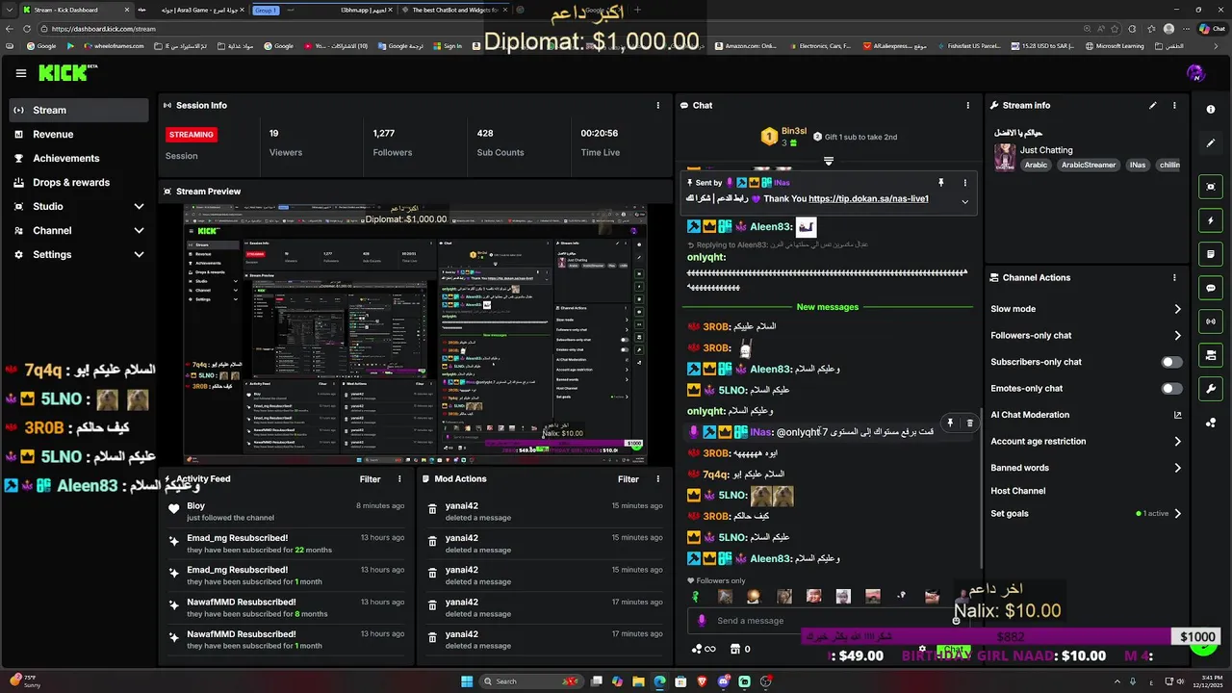The image size is (1232, 693).
Task: Open the shop icon below the chat box
Action: tap(734, 649)
